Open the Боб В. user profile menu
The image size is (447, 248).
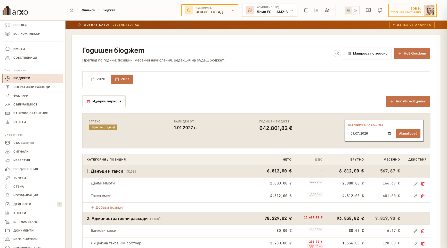(x=412, y=10)
